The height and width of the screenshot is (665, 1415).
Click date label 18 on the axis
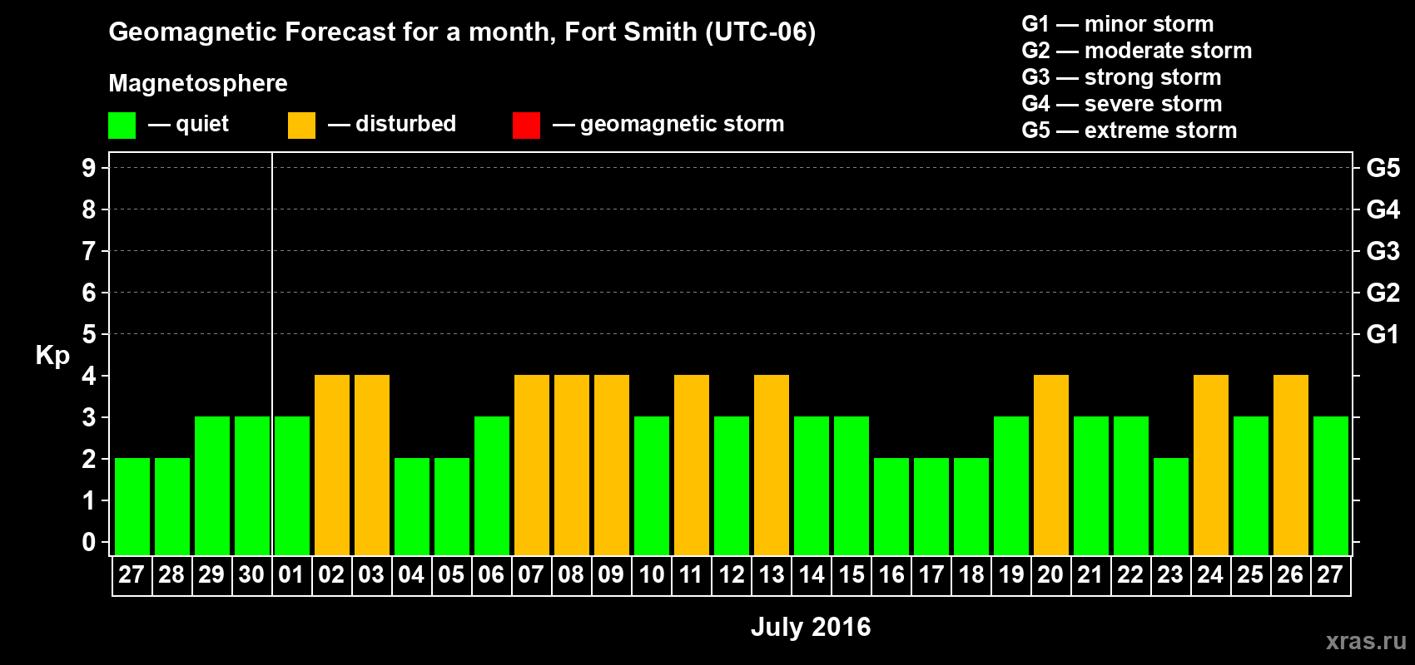point(971,575)
